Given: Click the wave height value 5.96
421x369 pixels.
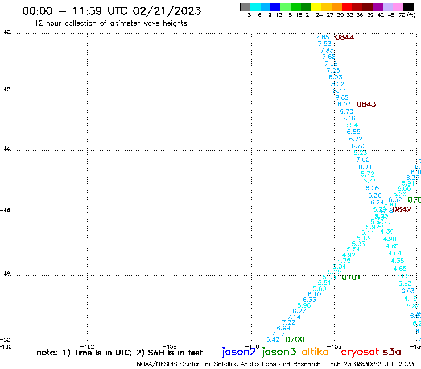Looking at the screenshot, I should click(x=304, y=306).
